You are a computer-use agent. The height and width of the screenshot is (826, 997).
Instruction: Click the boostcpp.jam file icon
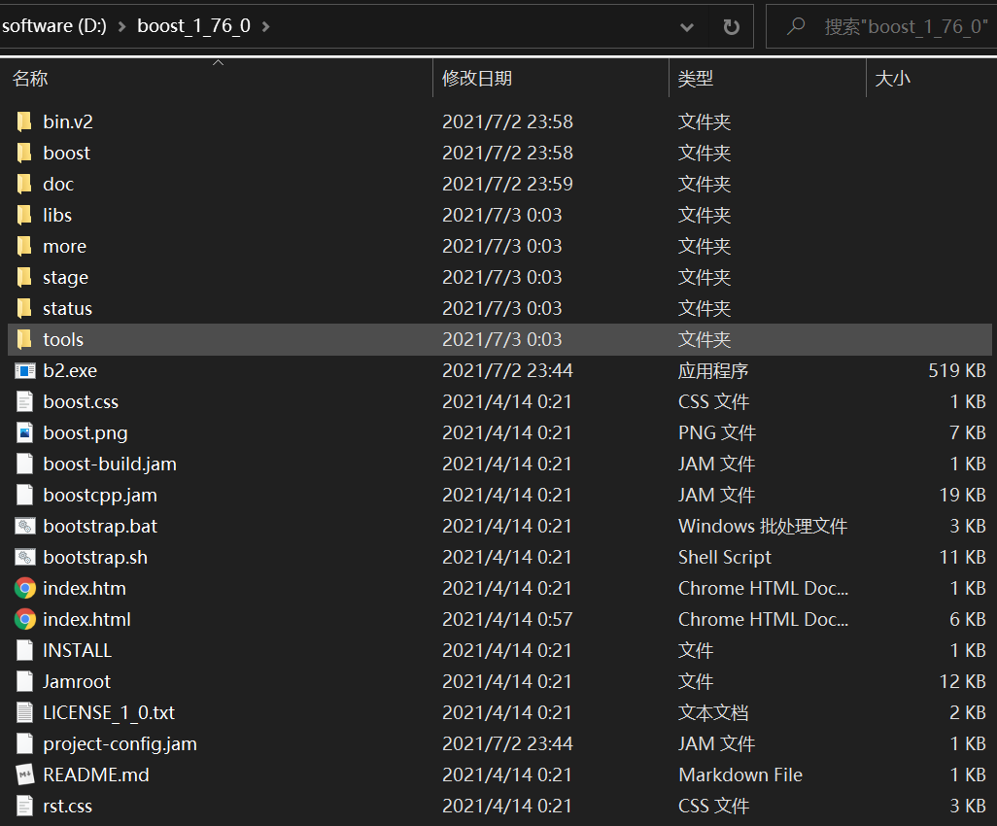tap(25, 496)
